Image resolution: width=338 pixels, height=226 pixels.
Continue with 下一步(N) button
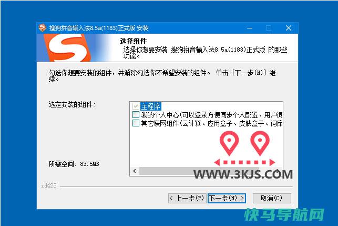(x=227, y=198)
